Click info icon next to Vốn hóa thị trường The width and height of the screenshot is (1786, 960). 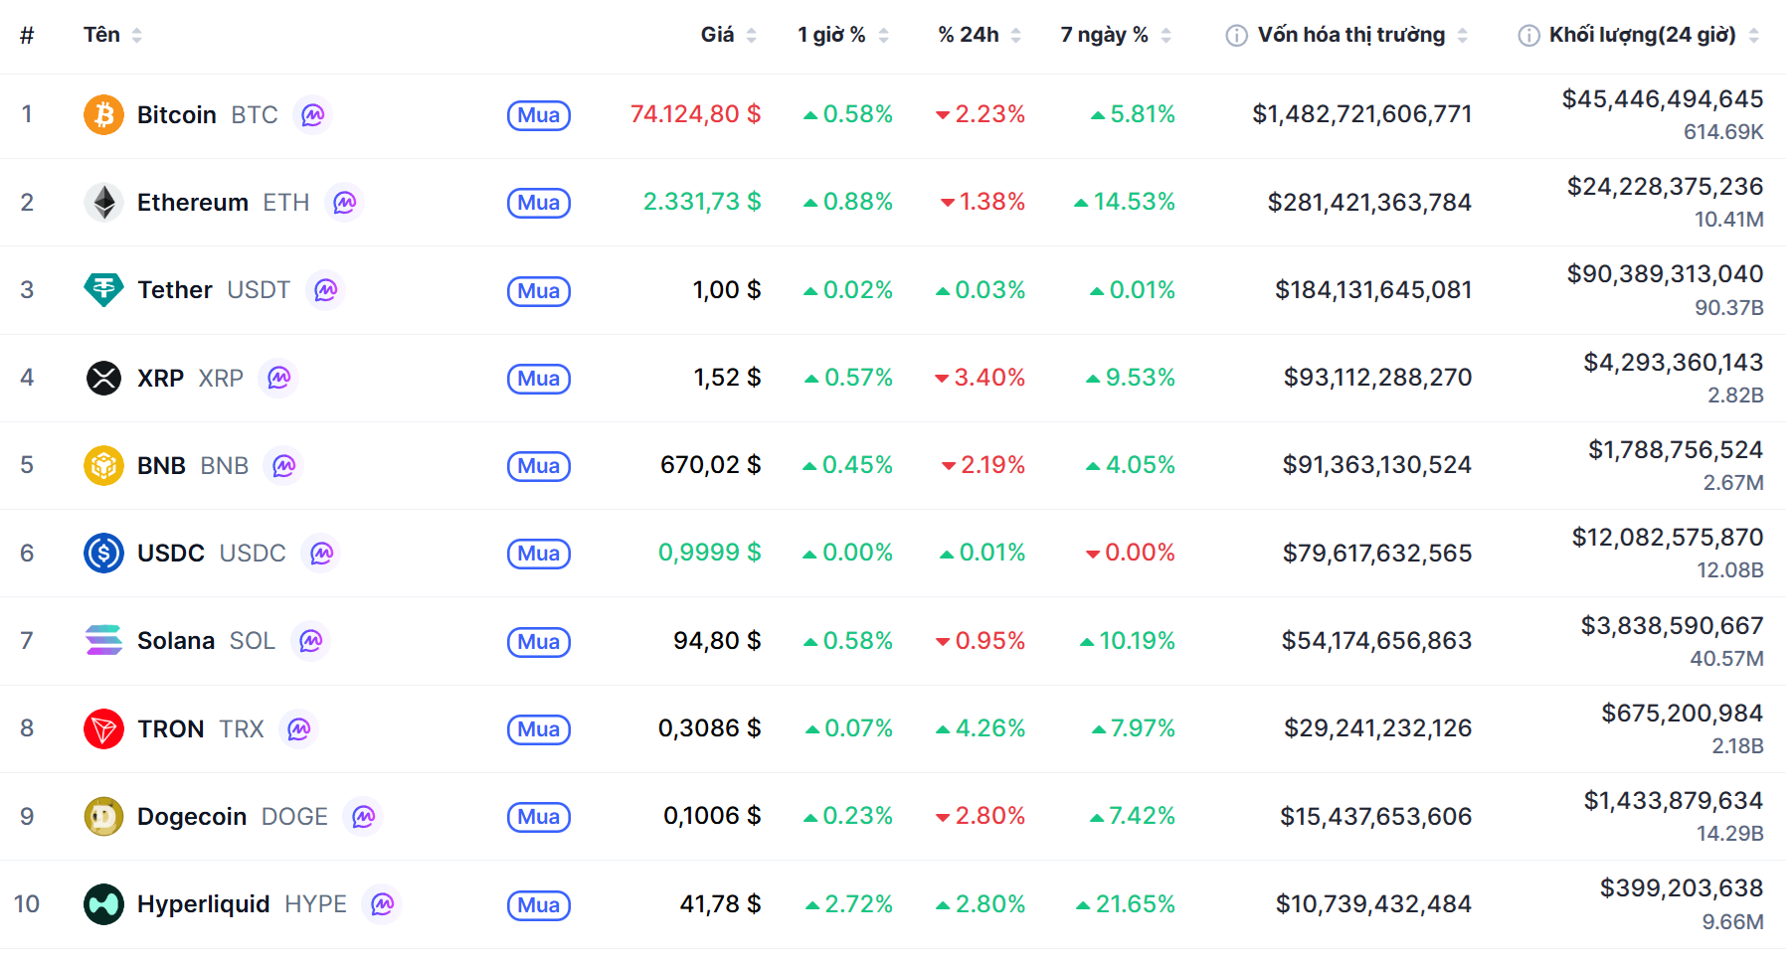coord(1236,36)
